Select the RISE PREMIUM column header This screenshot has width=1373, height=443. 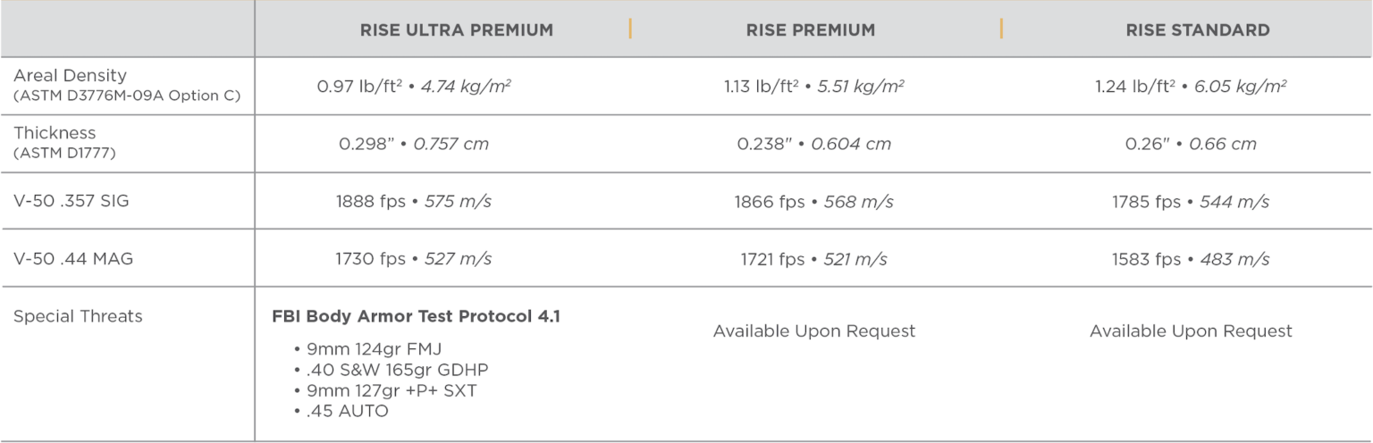811,30
